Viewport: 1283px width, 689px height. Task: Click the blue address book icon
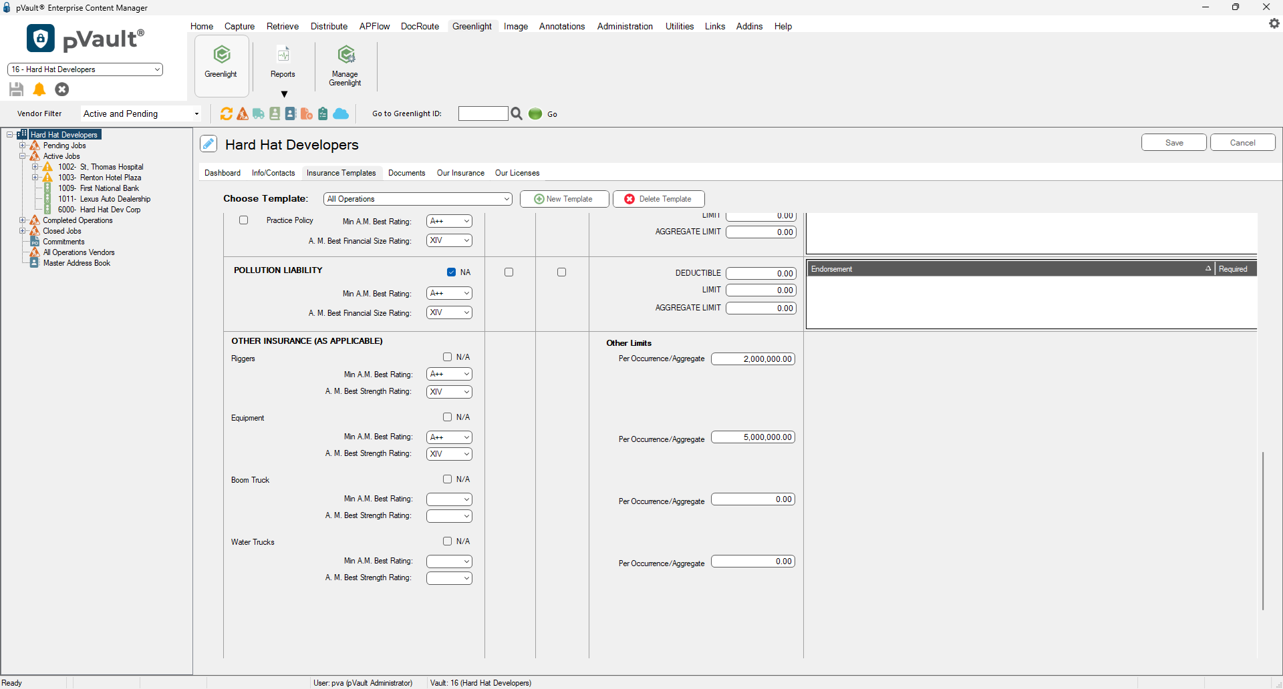coord(291,114)
